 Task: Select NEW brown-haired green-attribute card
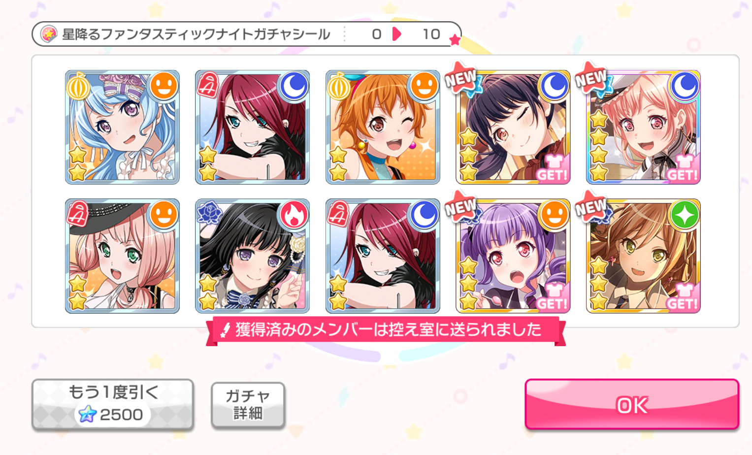click(x=643, y=256)
